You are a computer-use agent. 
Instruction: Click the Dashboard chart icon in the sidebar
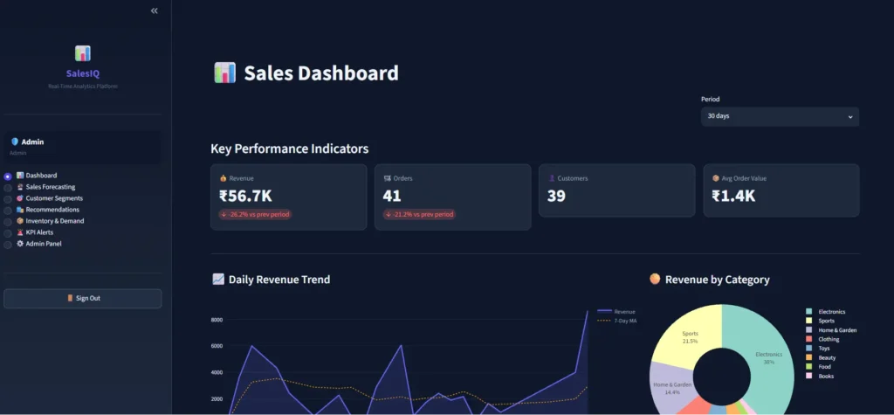click(x=20, y=176)
